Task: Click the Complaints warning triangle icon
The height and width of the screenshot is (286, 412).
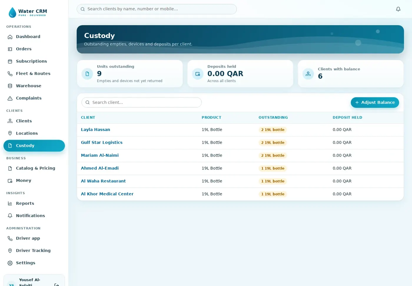Action: (10, 98)
